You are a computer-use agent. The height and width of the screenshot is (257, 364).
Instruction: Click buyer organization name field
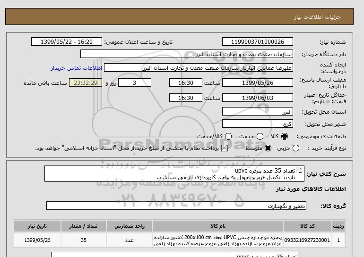coord(187,54)
